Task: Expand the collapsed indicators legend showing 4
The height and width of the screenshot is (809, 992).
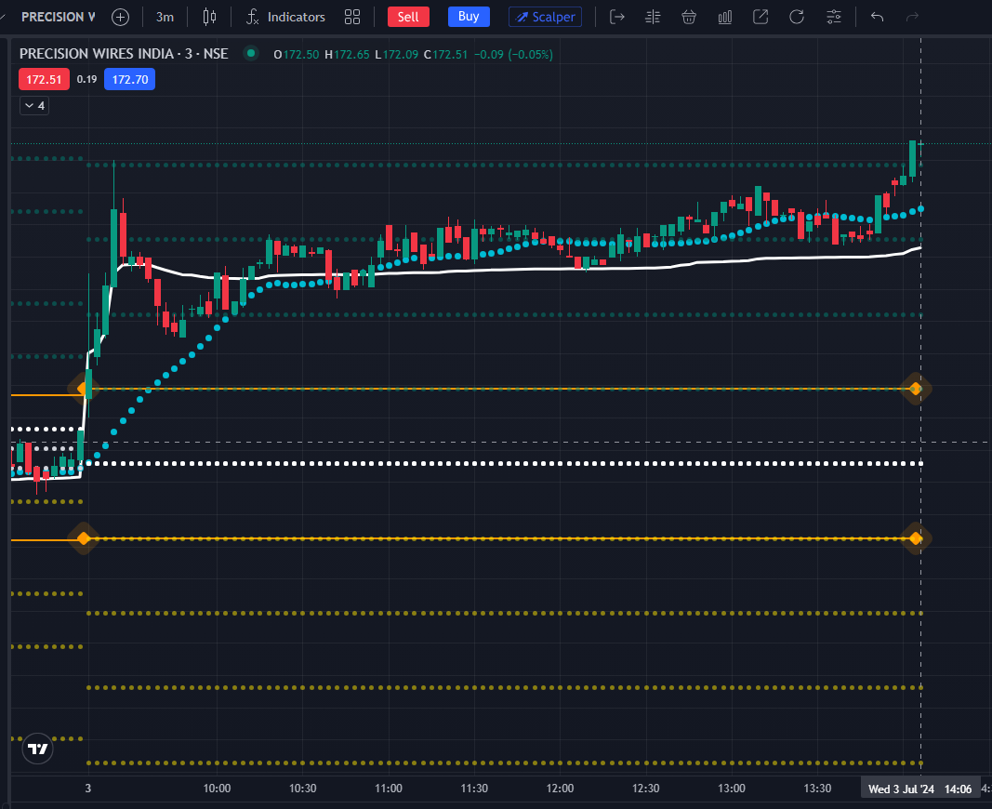Action: (34, 106)
